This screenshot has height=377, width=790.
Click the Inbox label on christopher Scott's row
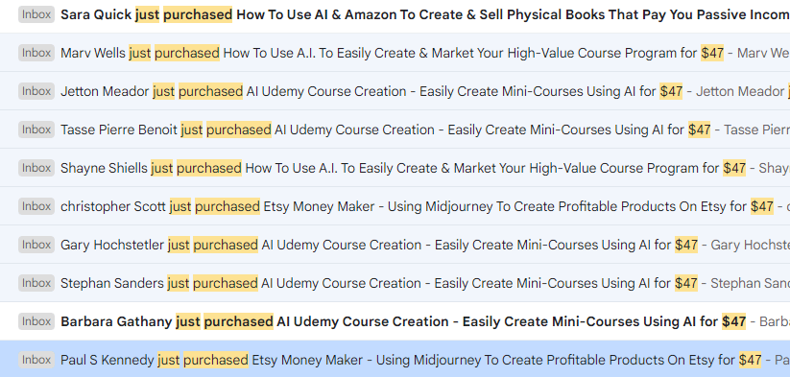[36, 206]
